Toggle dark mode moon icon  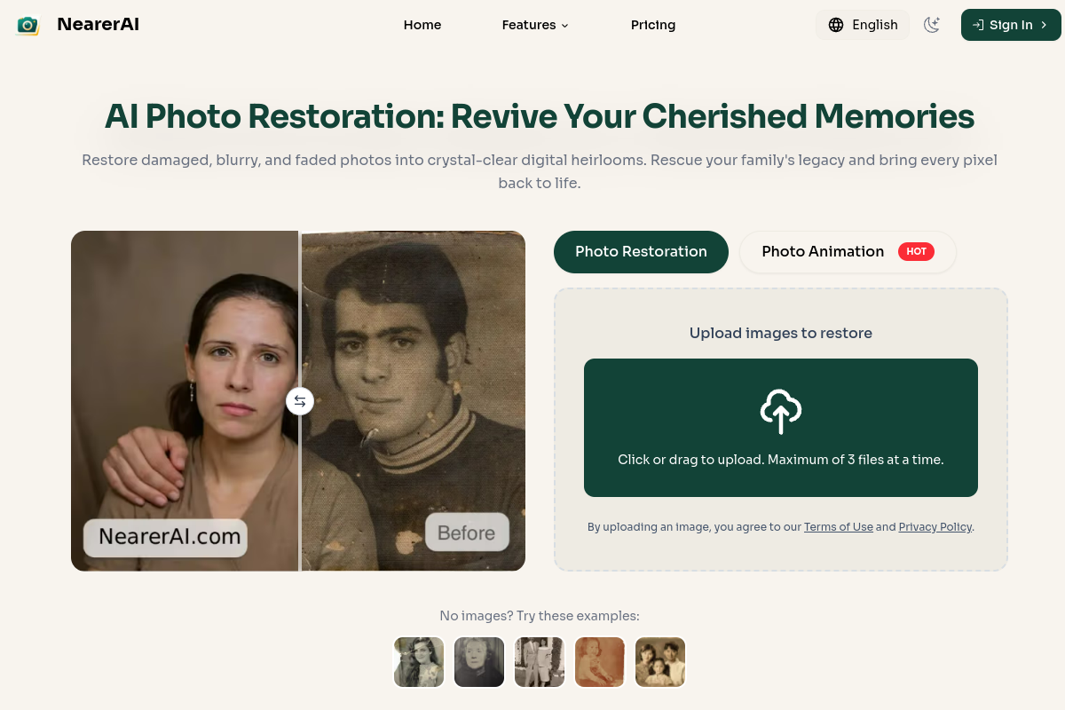click(x=932, y=25)
